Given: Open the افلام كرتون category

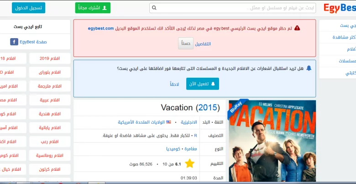Looking at the screenshot, I should [50, 169].
